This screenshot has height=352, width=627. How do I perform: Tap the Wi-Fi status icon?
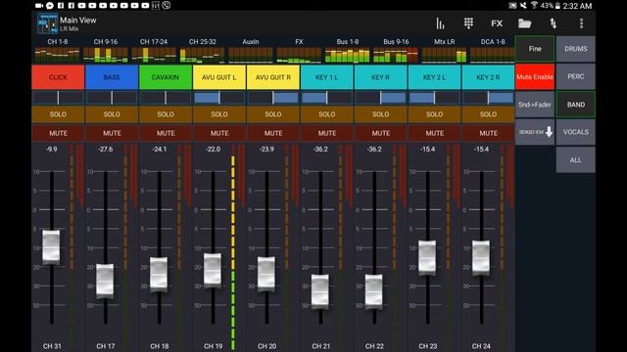534,5
